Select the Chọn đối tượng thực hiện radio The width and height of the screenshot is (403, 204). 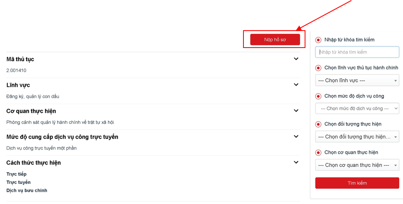click(318, 124)
